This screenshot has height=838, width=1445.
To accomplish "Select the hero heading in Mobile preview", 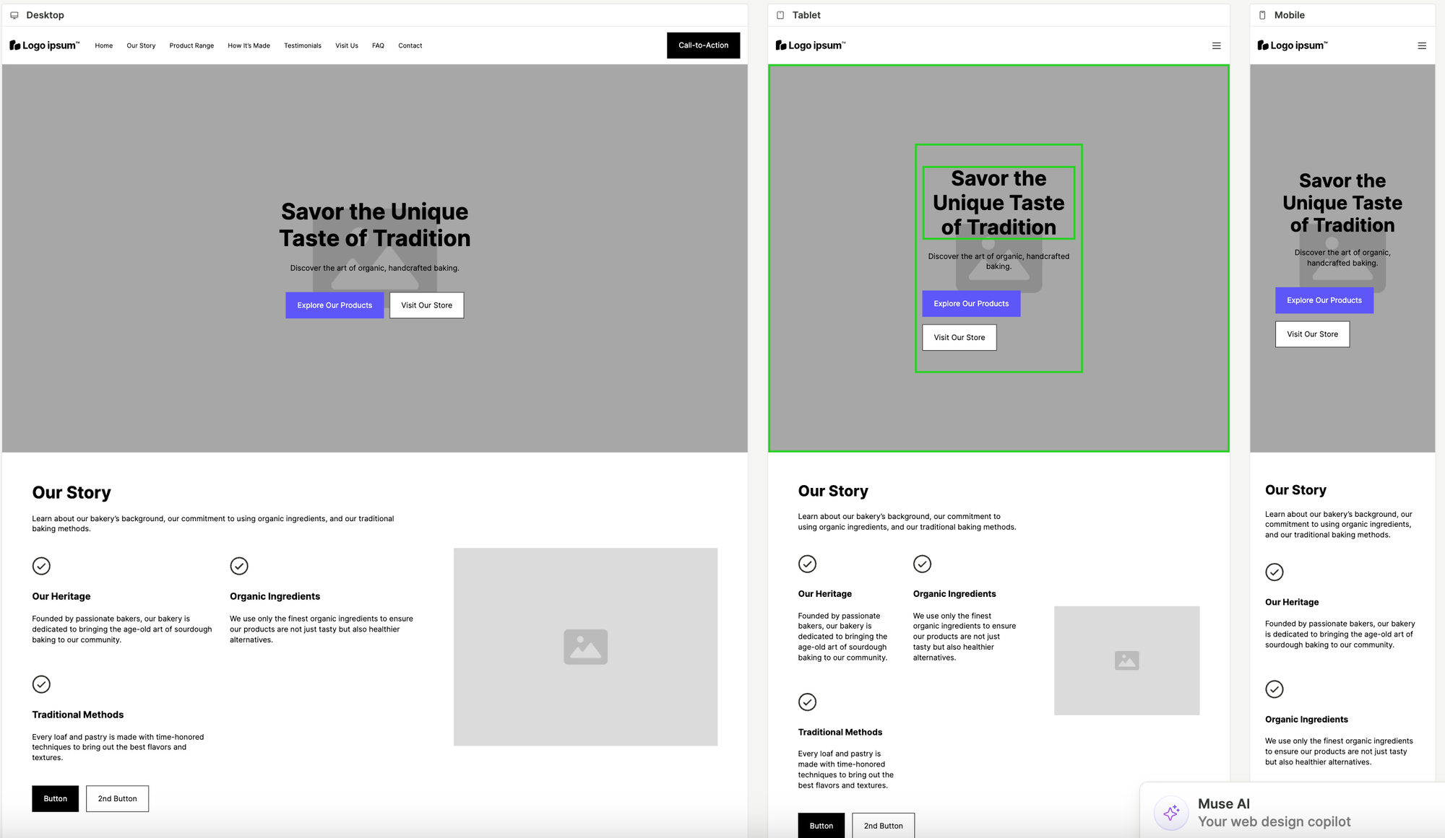I will point(1342,203).
